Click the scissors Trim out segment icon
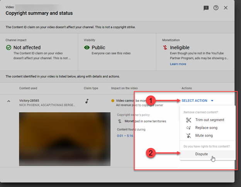This screenshot has height=187, width=241. [x=188, y=120]
